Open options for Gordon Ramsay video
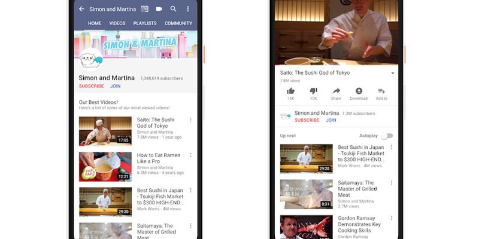The height and width of the screenshot is (239, 479). (x=392, y=218)
